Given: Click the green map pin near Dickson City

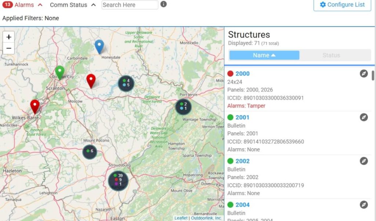Looking at the screenshot, I should 60,72.
